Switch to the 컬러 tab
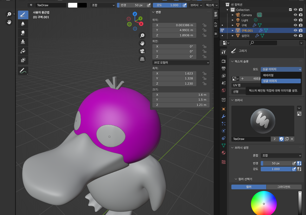306x215 pixels. point(249,187)
